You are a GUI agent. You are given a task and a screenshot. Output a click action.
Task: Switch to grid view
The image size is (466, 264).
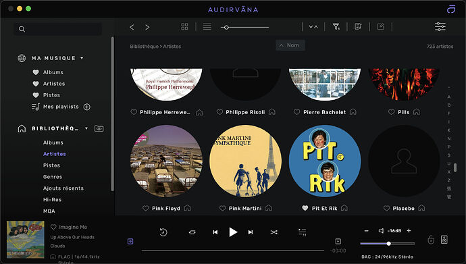pyautogui.click(x=184, y=27)
